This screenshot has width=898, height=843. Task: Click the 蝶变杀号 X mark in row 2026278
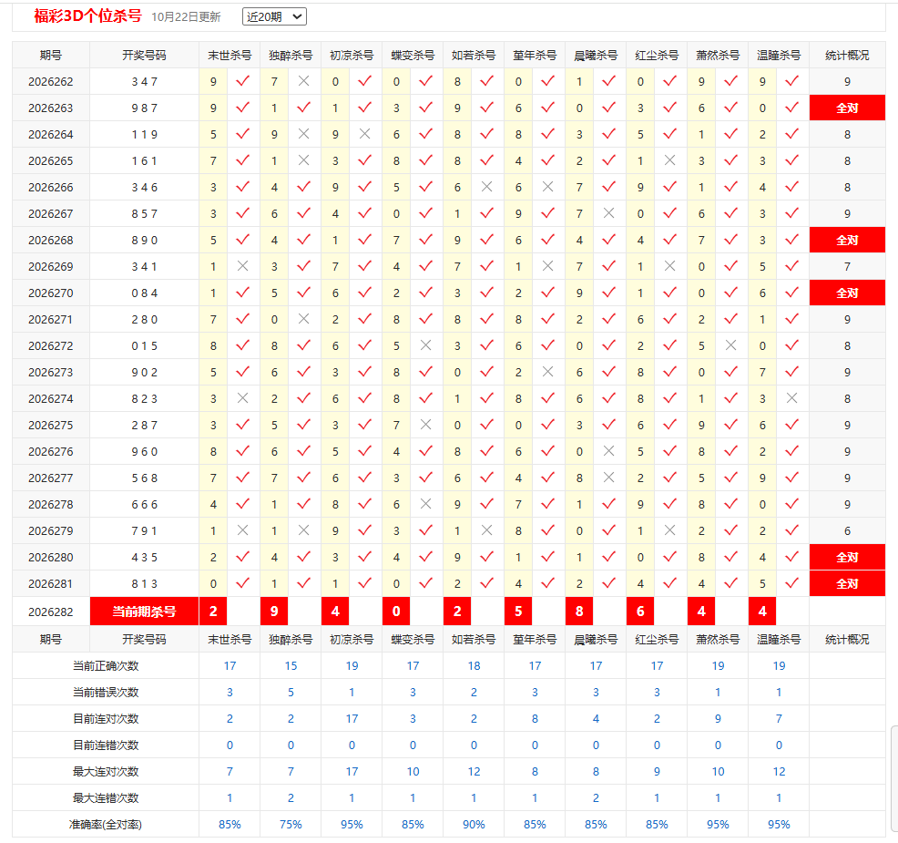pyautogui.click(x=425, y=504)
